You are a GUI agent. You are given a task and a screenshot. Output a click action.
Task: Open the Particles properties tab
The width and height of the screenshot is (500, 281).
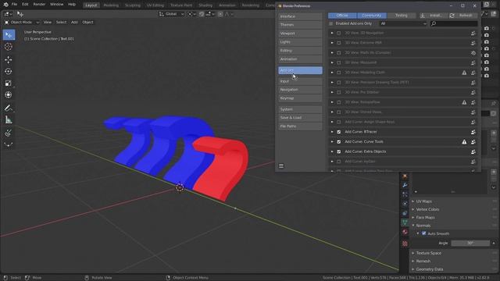[x=405, y=194]
